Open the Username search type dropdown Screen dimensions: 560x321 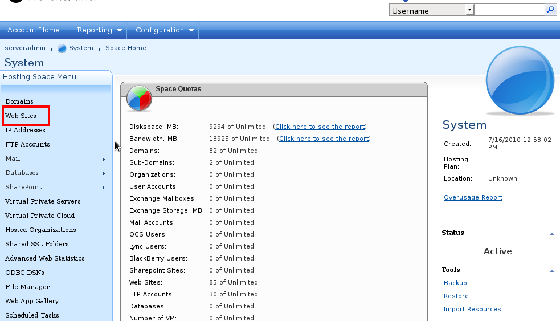(x=431, y=10)
